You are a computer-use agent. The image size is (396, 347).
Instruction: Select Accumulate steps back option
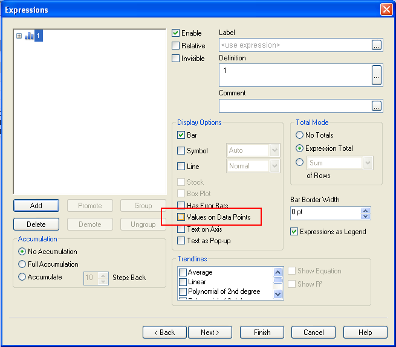(22, 276)
